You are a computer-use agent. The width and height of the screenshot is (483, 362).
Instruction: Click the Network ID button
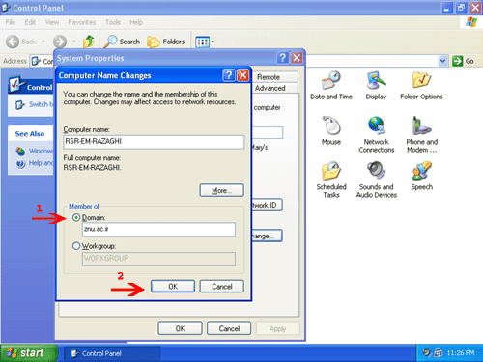267,205
